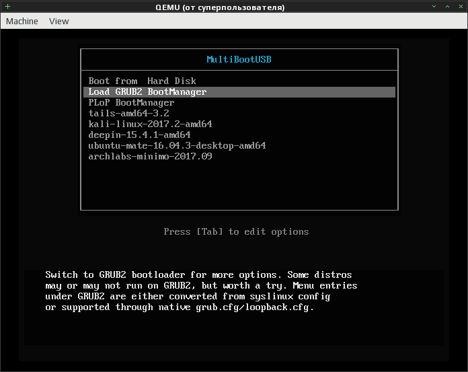Click the GRUB2 description help text
Screen dimensions: 468x372
[x=201, y=291]
